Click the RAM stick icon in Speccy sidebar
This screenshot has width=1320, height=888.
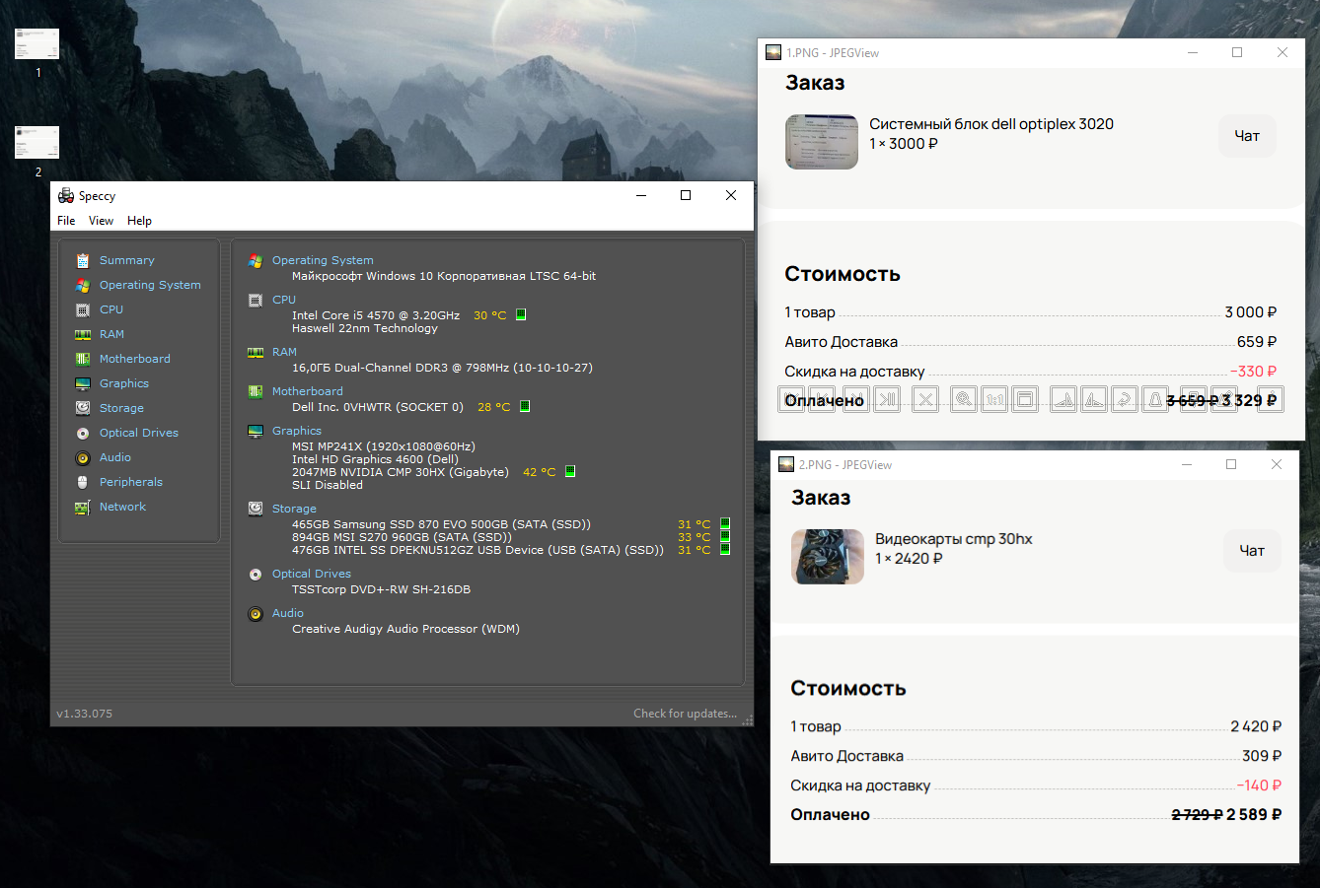click(83, 334)
